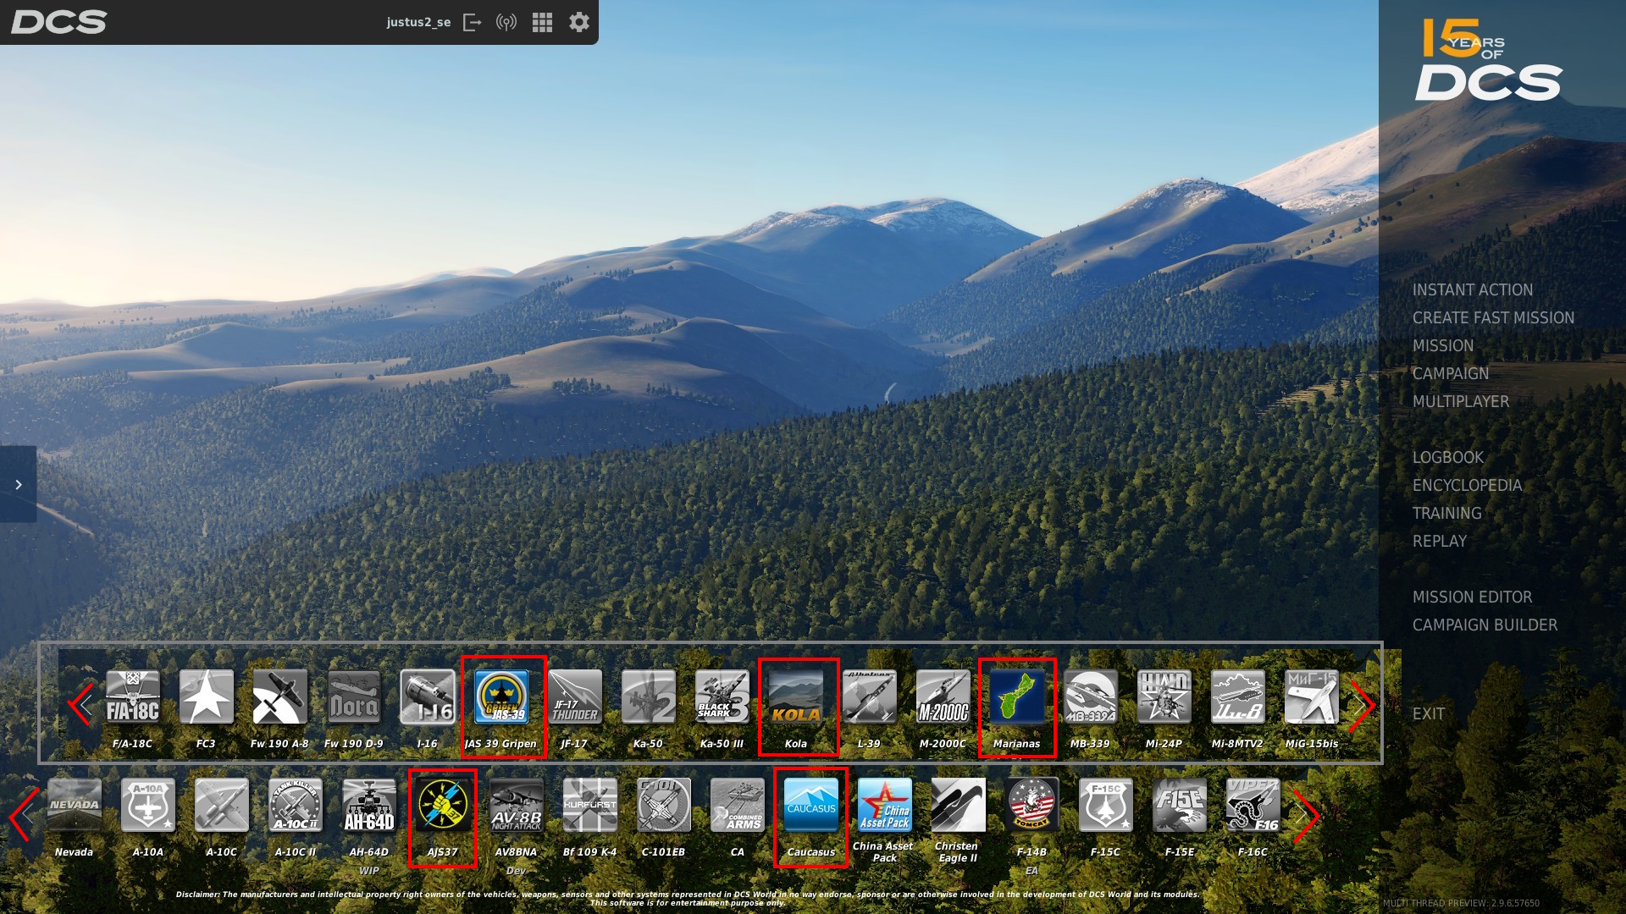Click the broadcast signal icon

(506, 22)
